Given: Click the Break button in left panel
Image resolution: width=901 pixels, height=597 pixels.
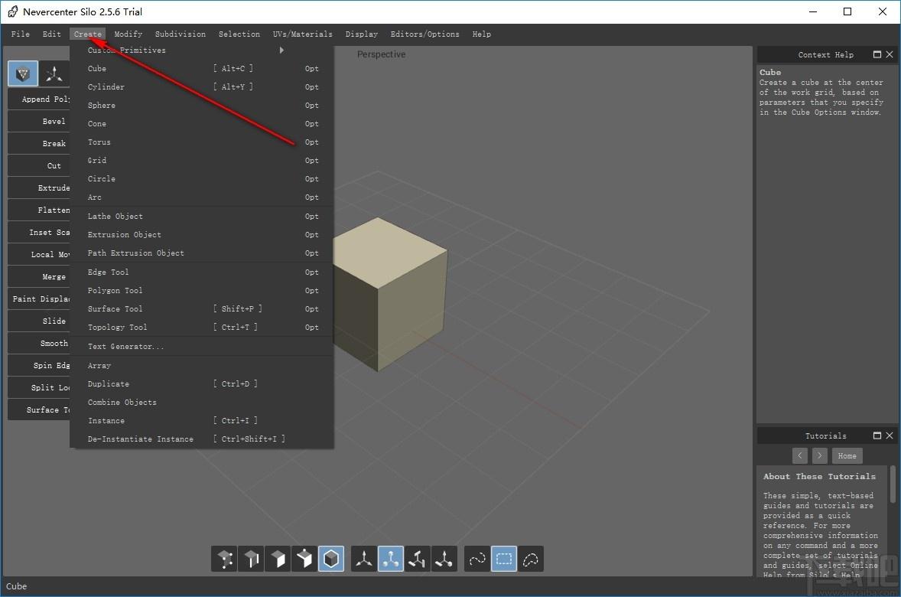Looking at the screenshot, I should coord(39,143).
